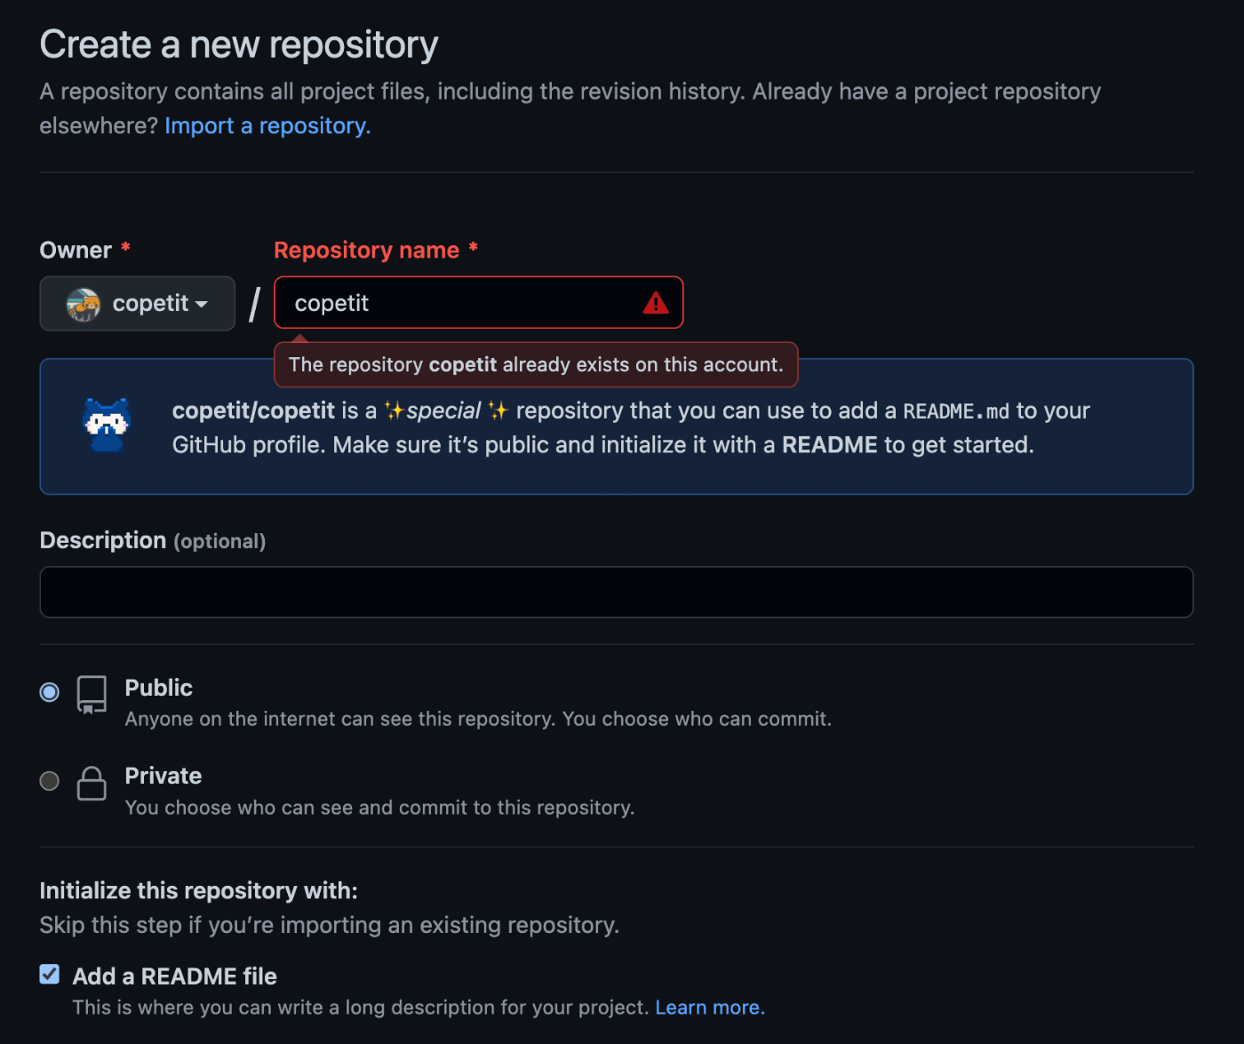Click the error message saying repository already exists
Viewport: 1244px width, 1044px height.
536,365
